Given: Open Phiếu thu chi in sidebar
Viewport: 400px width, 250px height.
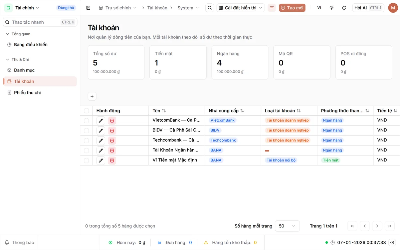Looking at the screenshot, I should [x=40, y=93].
